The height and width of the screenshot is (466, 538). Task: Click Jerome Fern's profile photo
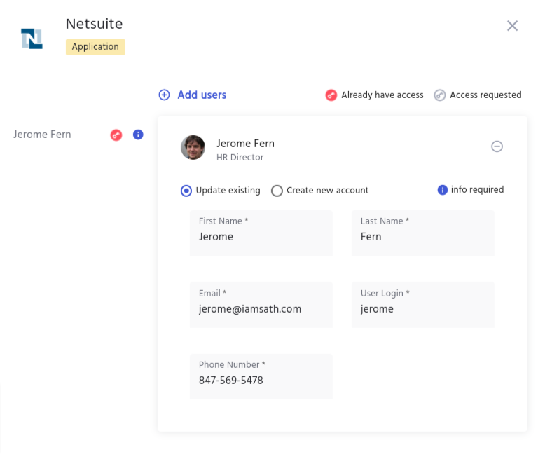[x=193, y=147]
